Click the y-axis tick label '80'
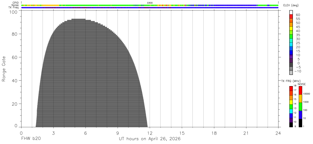This screenshot has width=313, height=144. [x=15, y=34]
